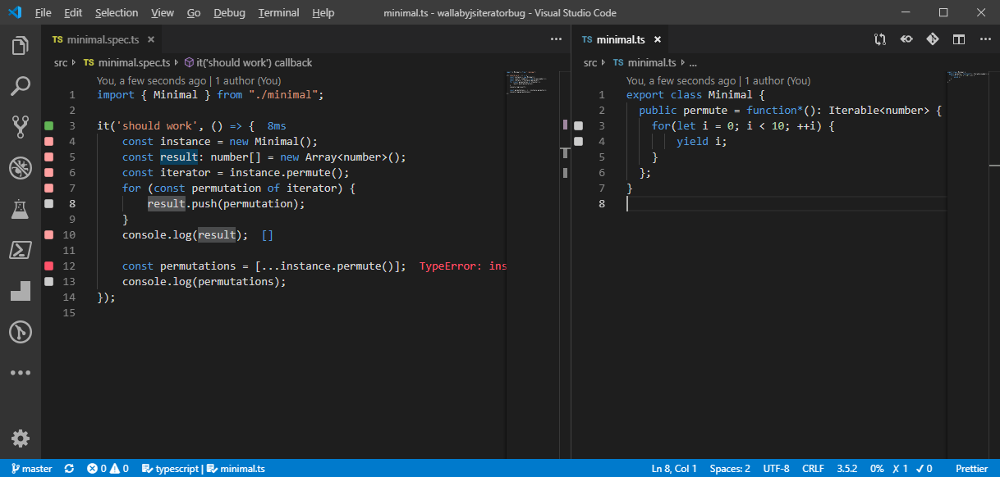This screenshot has height=477, width=1000.
Task: Click the Wallaby '0%' coverage status
Action: pyautogui.click(x=877, y=469)
